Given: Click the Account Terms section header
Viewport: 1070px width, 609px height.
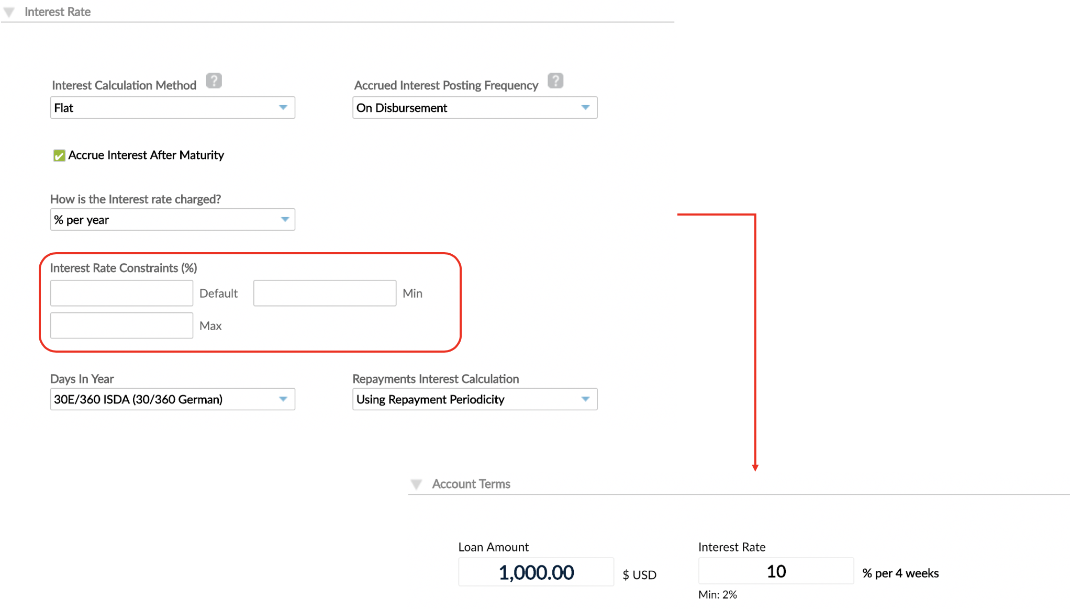Looking at the screenshot, I should (x=471, y=484).
